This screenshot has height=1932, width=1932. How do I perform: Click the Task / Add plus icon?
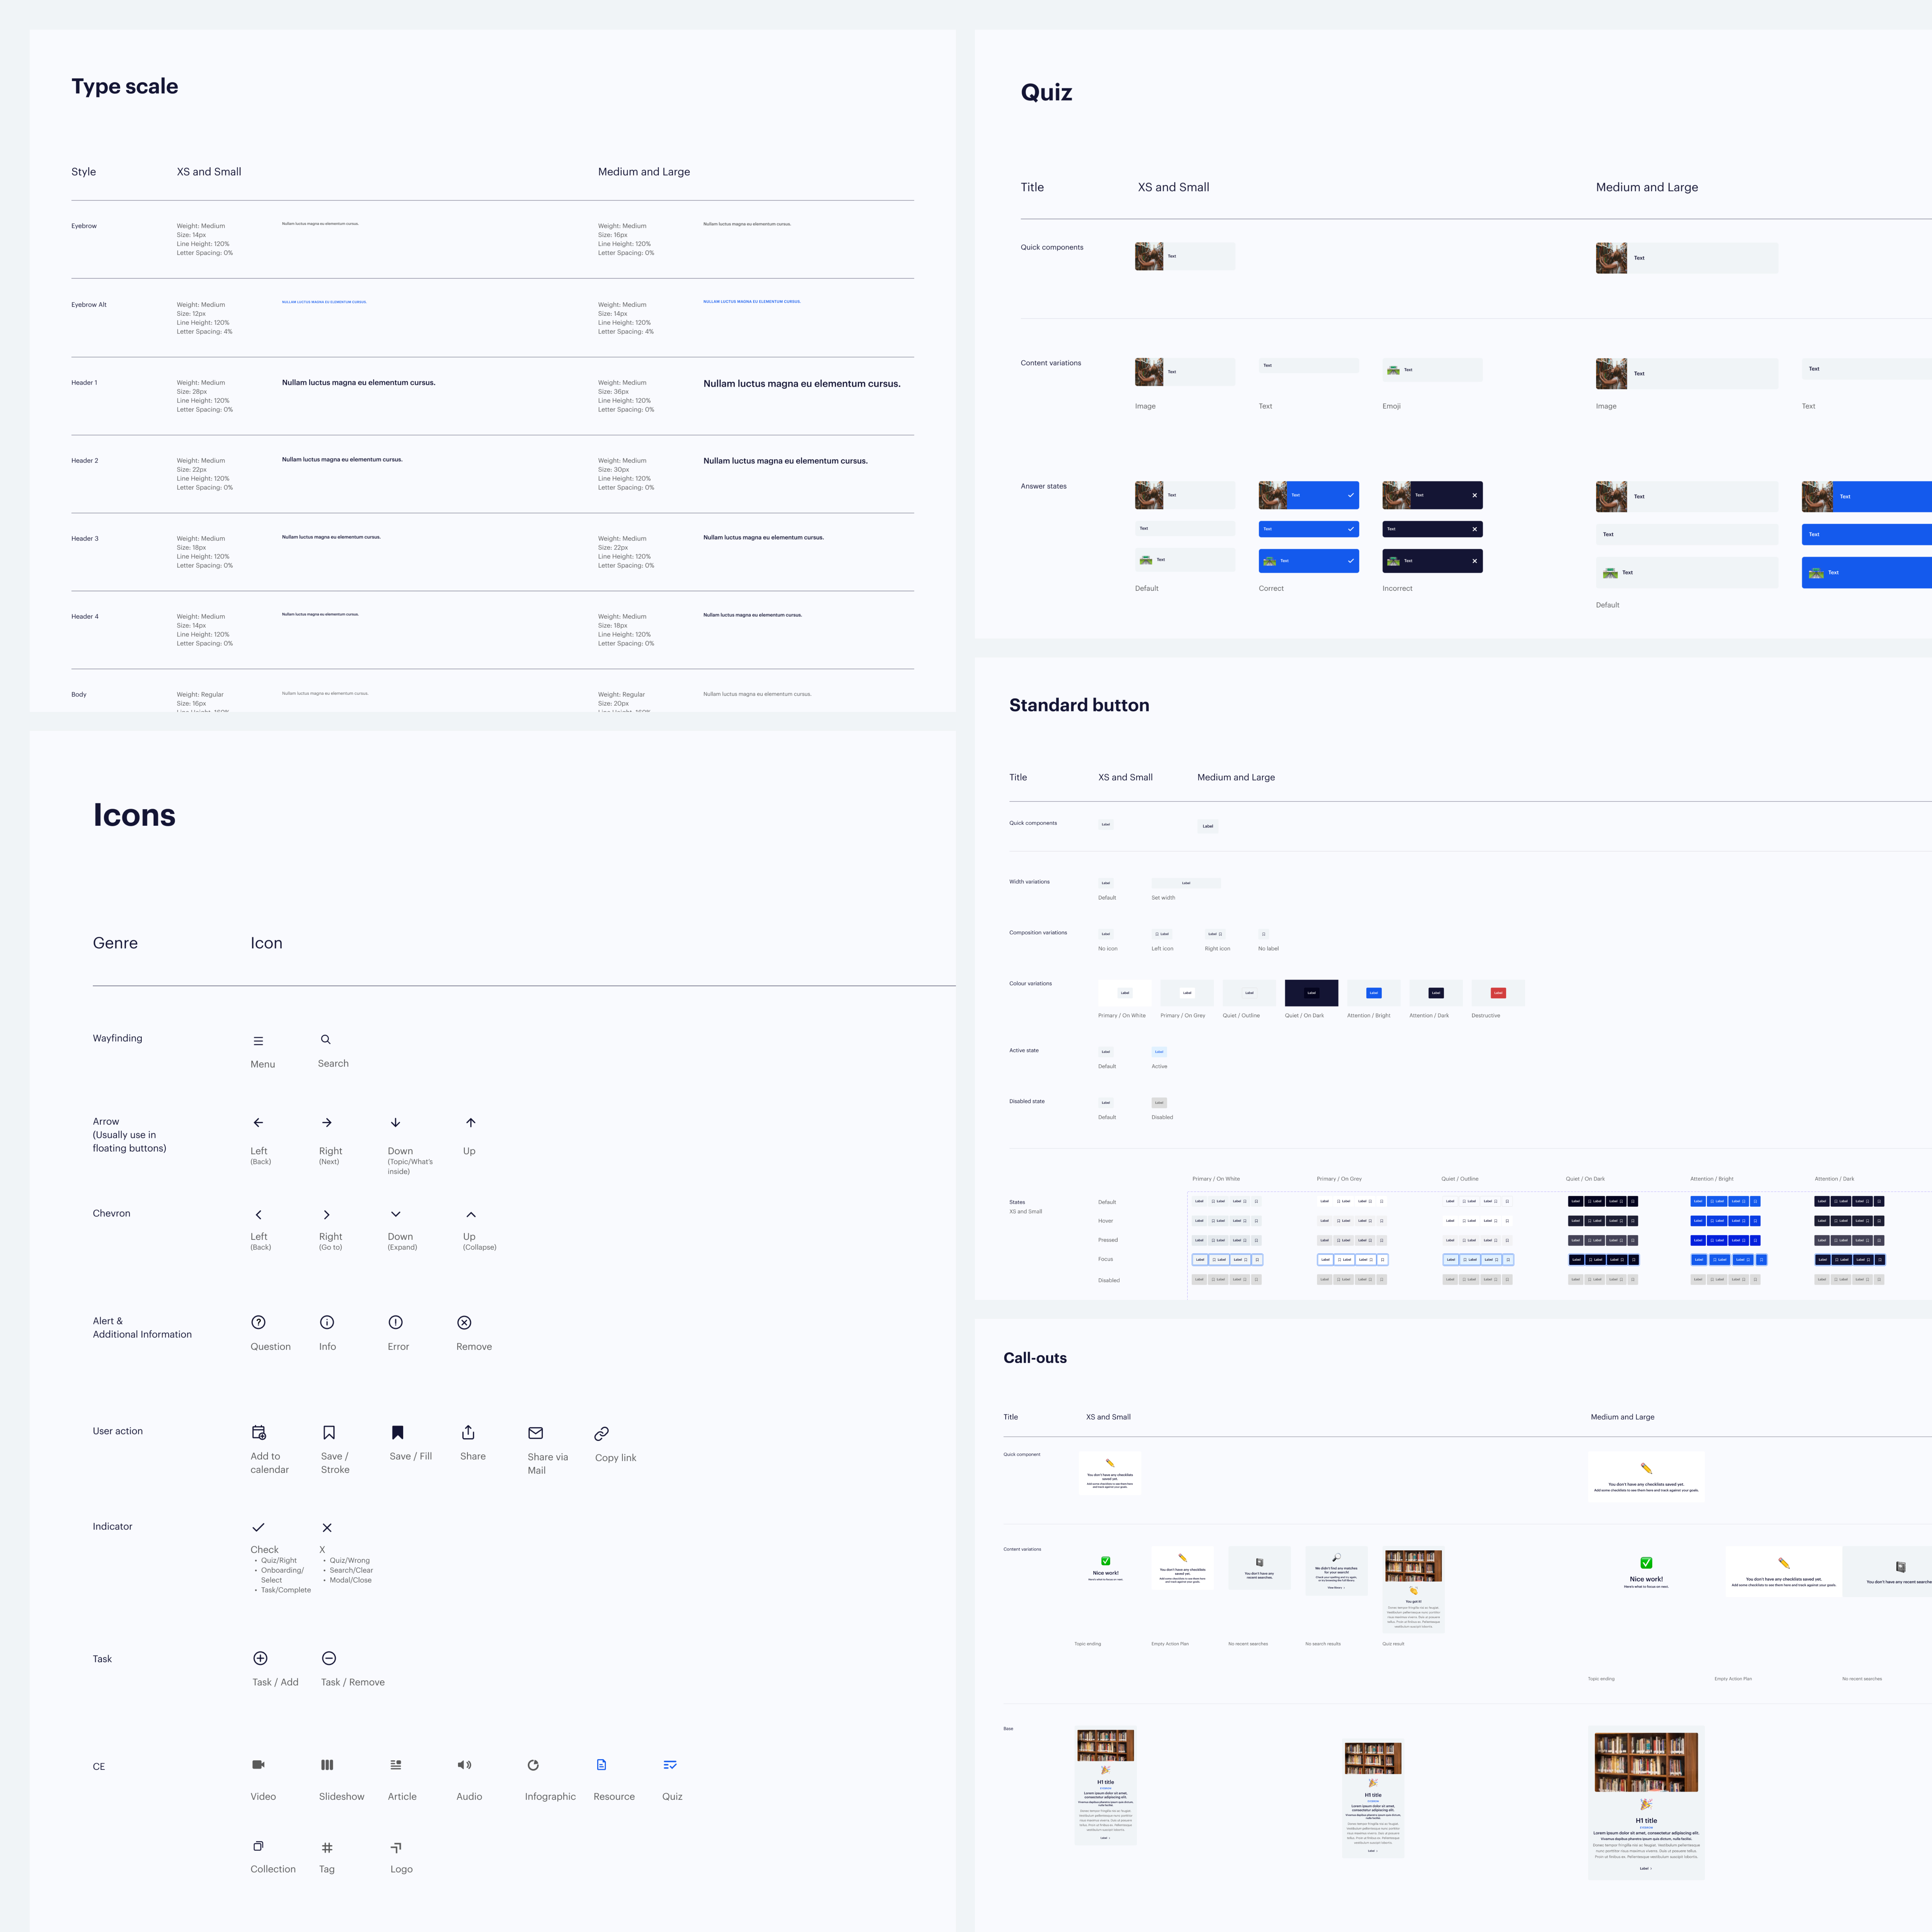click(260, 1658)
